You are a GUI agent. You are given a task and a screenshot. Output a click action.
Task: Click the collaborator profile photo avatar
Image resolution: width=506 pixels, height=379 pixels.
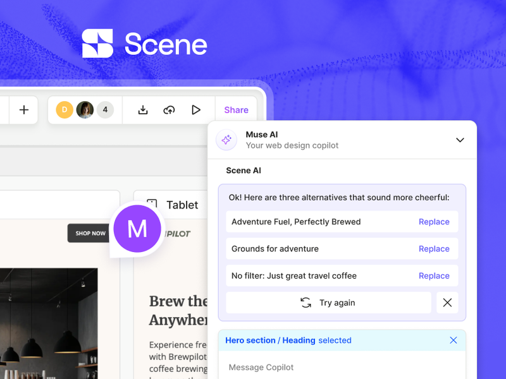84,109
